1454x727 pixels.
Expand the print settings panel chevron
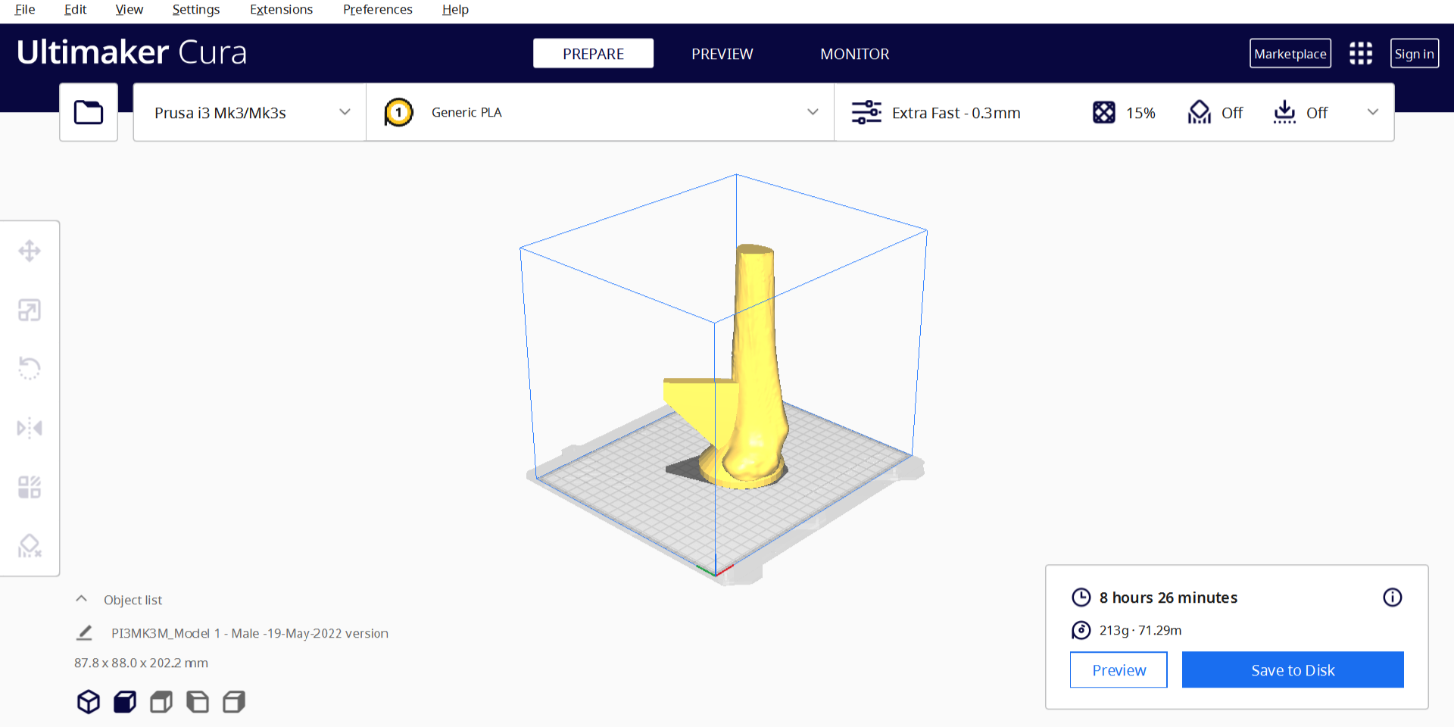[x=1372, y=112]
